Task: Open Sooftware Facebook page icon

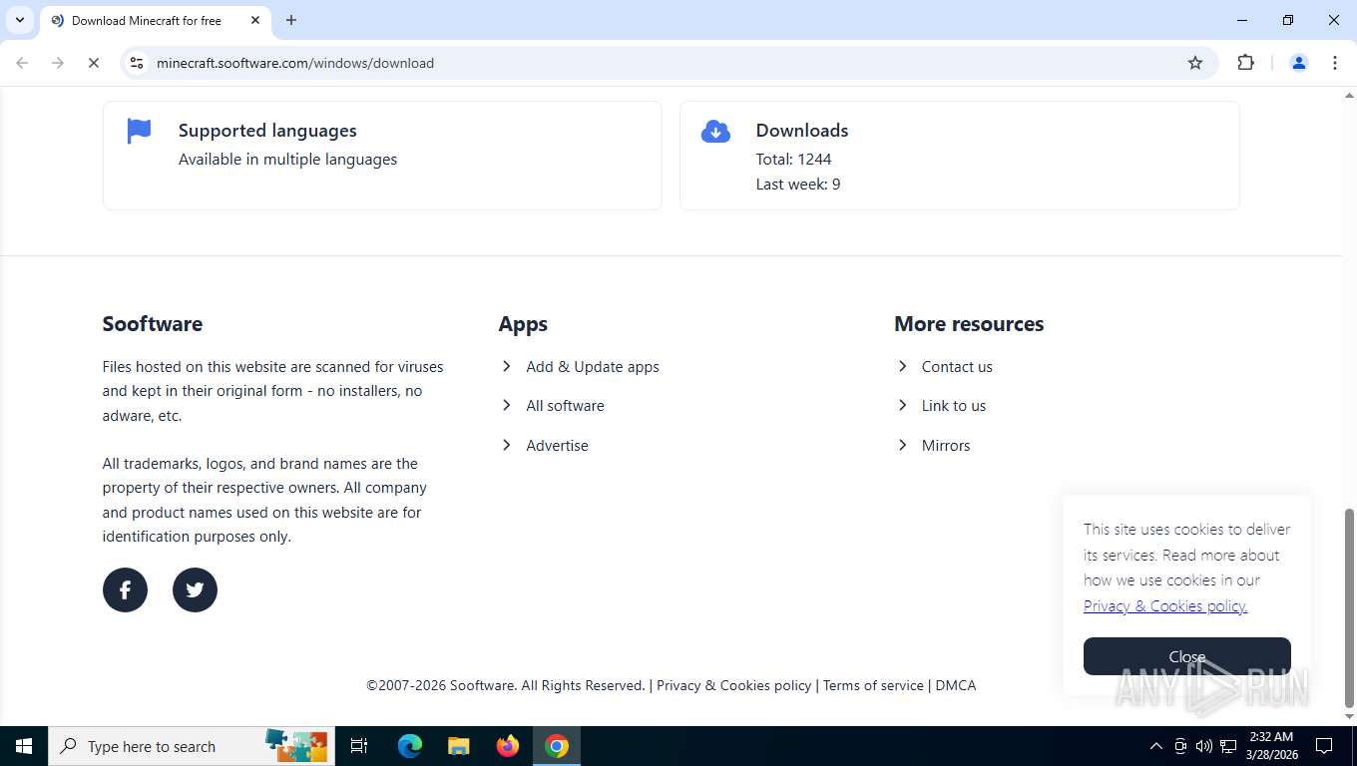Action: click(x=125, y=590)
